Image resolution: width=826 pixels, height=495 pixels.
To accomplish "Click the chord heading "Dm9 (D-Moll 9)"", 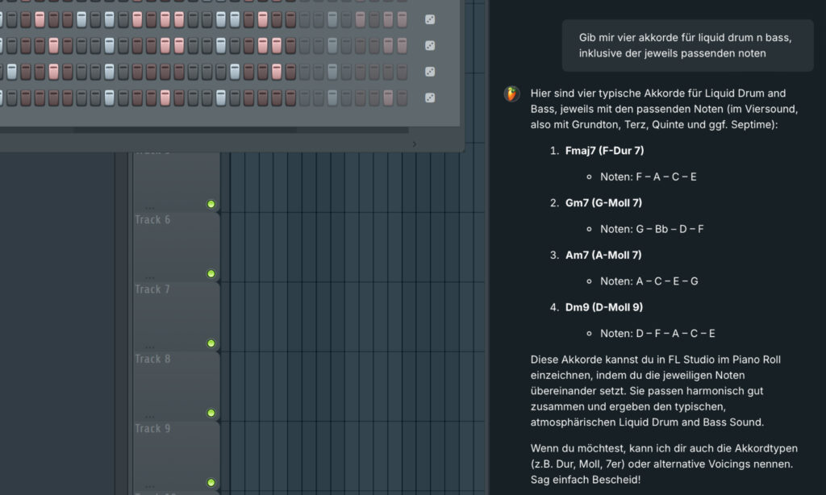I will point(604,307).
